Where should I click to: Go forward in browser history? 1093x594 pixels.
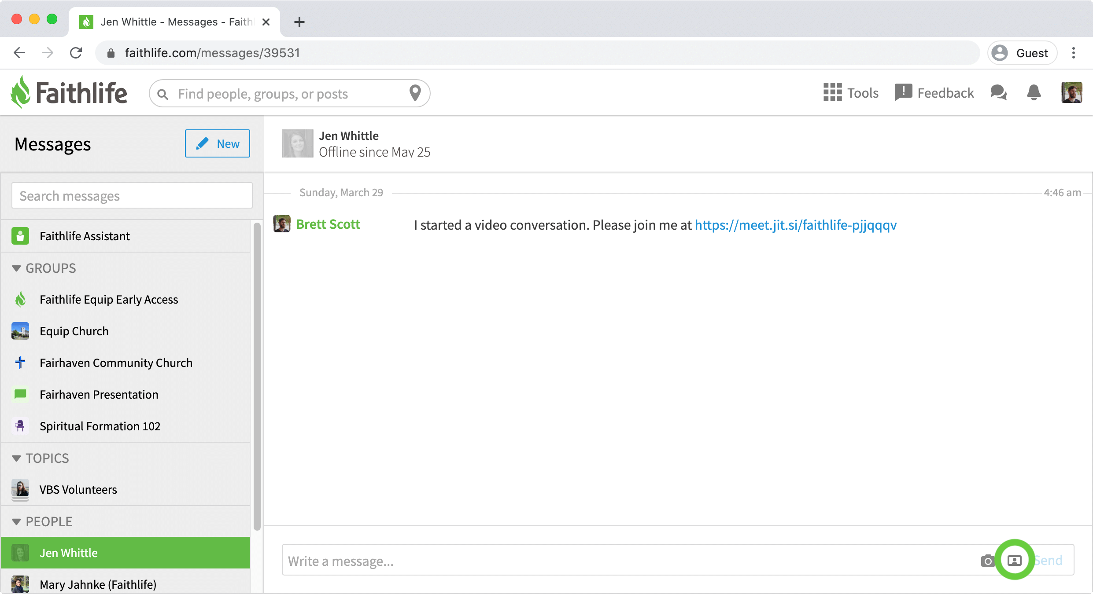48,53
